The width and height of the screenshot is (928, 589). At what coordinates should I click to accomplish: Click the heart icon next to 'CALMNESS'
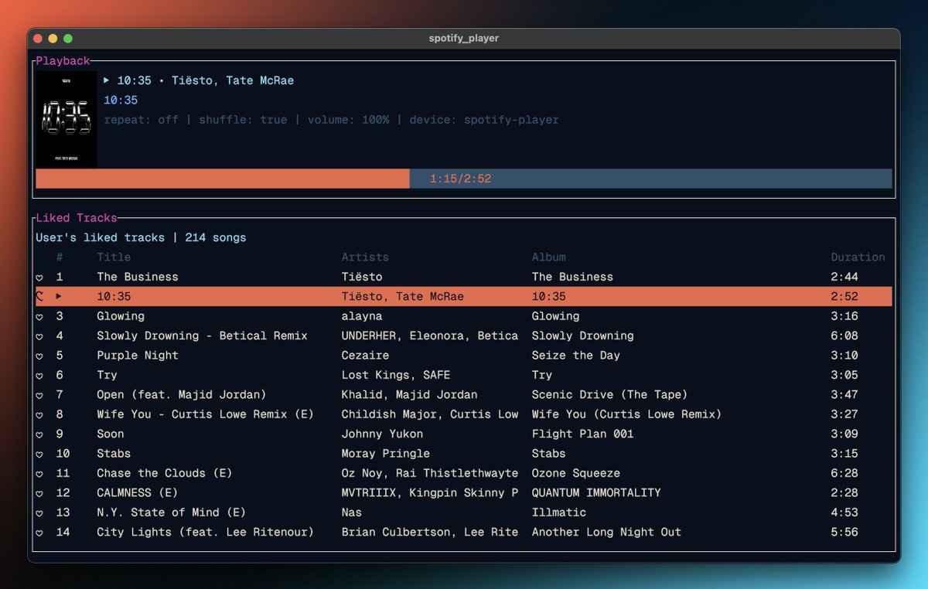39,492
